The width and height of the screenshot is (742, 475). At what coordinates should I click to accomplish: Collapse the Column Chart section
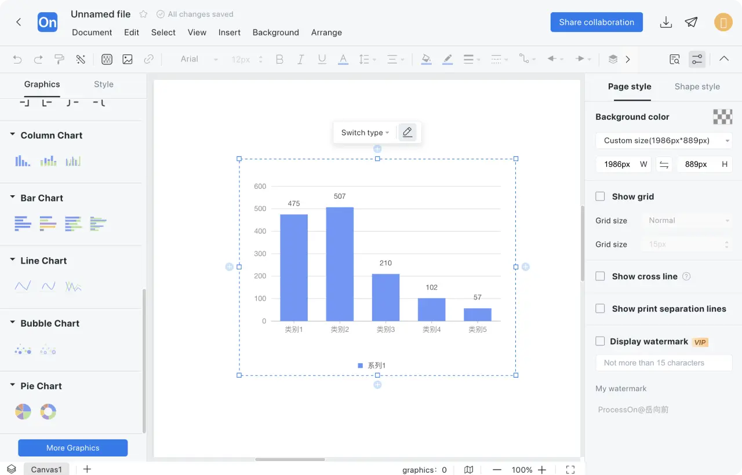(13, 135)
